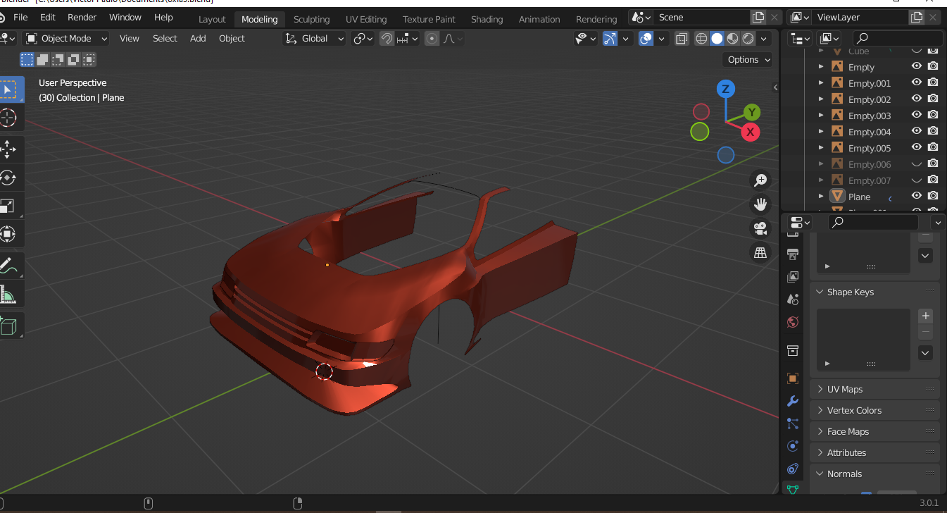Screen dimensions: 947x513
Task: Open the Render menu
Action: coord(82,17)
